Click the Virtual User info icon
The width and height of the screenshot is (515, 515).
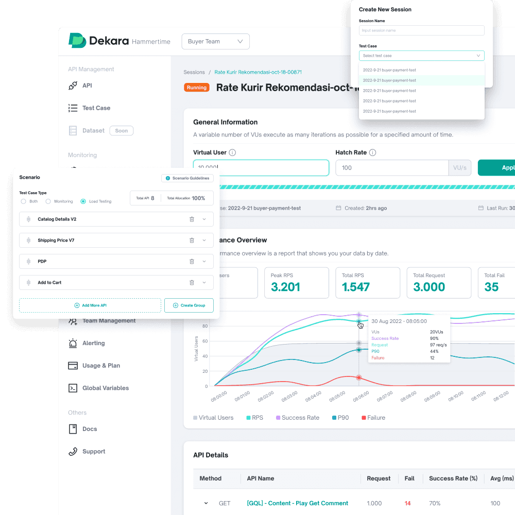click(x=232, y=153)
